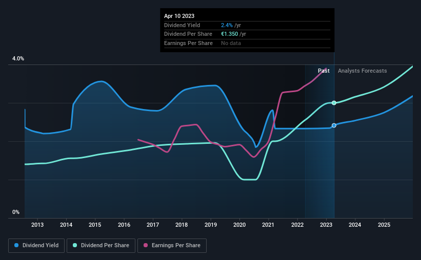Viewport: 421px width, 260px height.
Task: Click the 2025 x-axis label
Action: [x=384, y=225]
